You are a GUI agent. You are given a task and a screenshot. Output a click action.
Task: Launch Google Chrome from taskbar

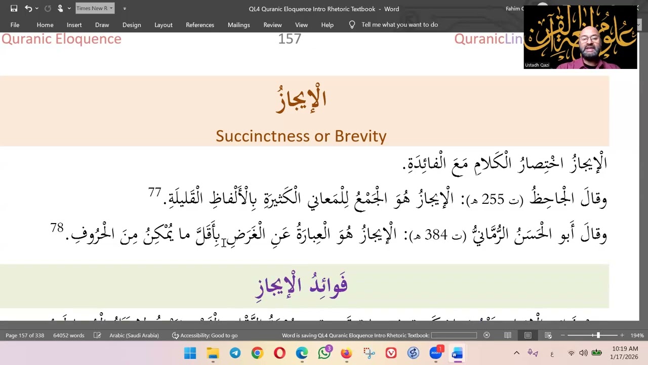(257, 353)
